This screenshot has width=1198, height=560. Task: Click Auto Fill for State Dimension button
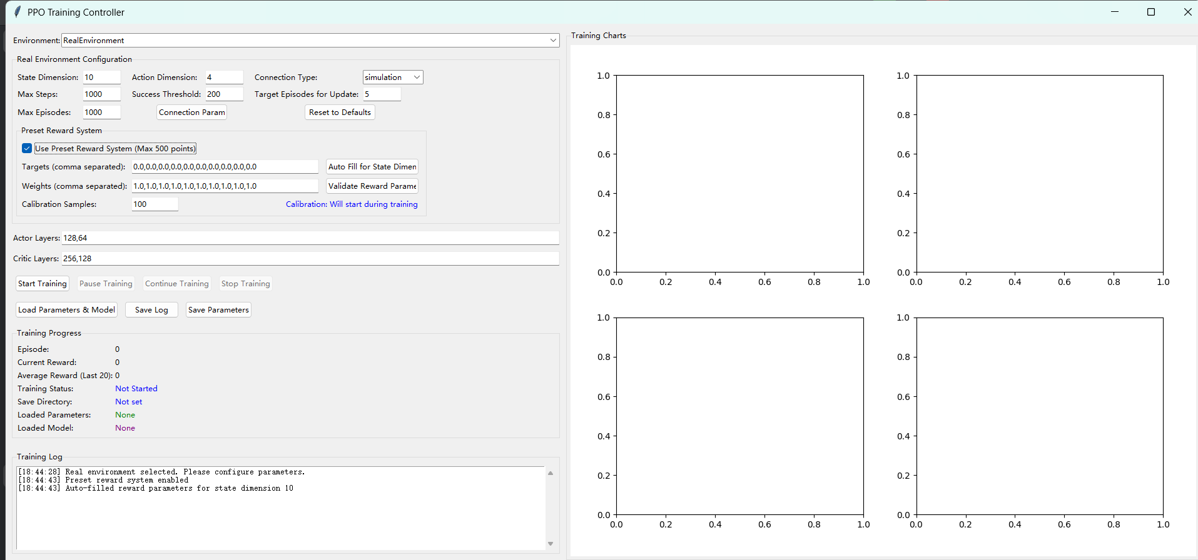click(x=372, y=167)
